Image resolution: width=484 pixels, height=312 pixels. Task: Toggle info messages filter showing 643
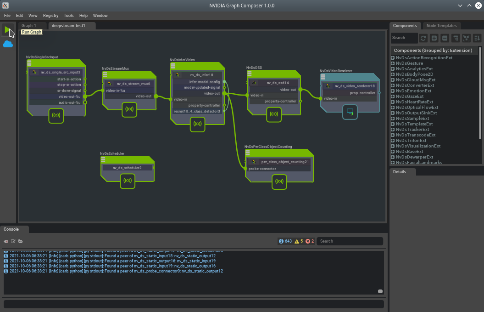coord(285,241)
